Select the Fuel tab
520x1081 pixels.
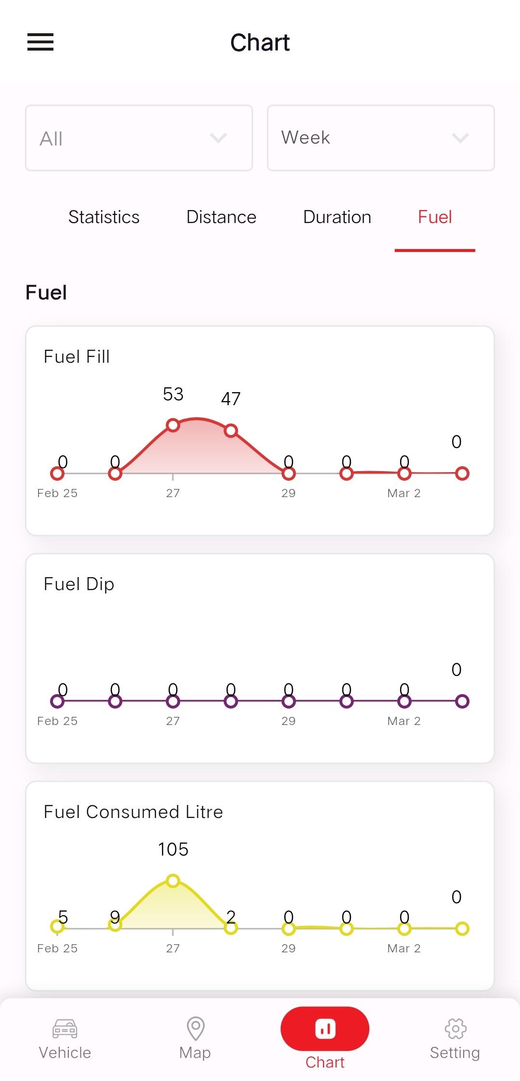[435, 217]
